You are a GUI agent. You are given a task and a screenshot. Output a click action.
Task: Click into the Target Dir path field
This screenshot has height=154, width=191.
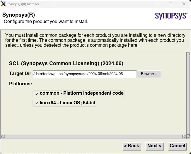pos(85,74)
